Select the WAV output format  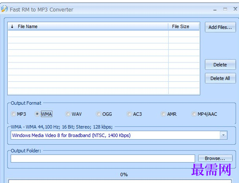pyautogui.click(x=74, y=114)
